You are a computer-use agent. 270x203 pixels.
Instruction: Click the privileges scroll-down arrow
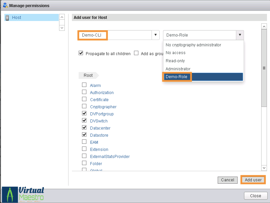264,167
